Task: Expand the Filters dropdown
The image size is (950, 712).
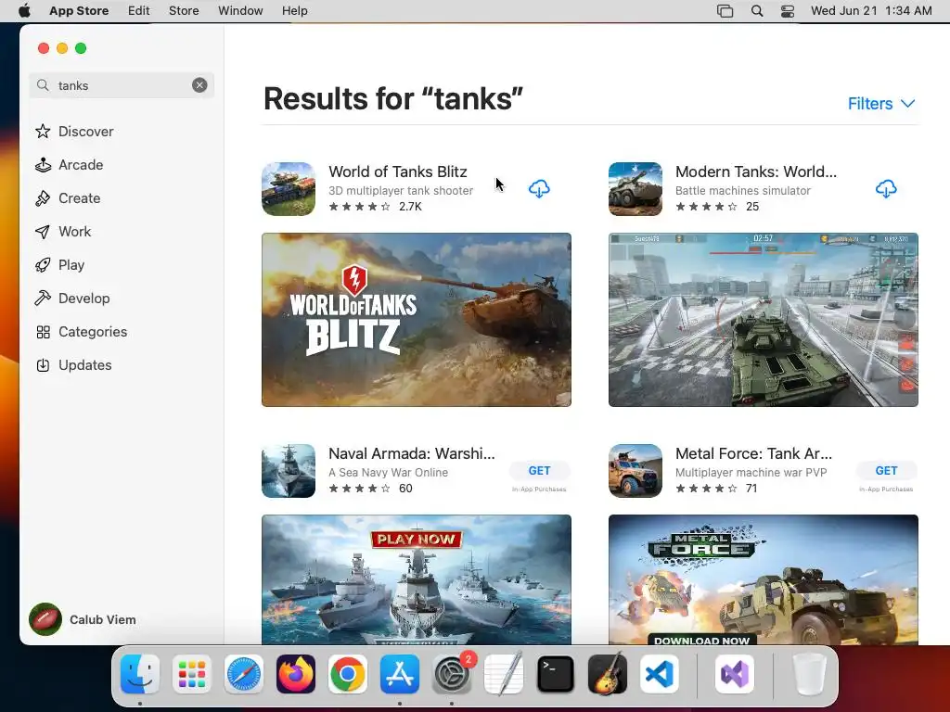Action: (x=881, y=104)
